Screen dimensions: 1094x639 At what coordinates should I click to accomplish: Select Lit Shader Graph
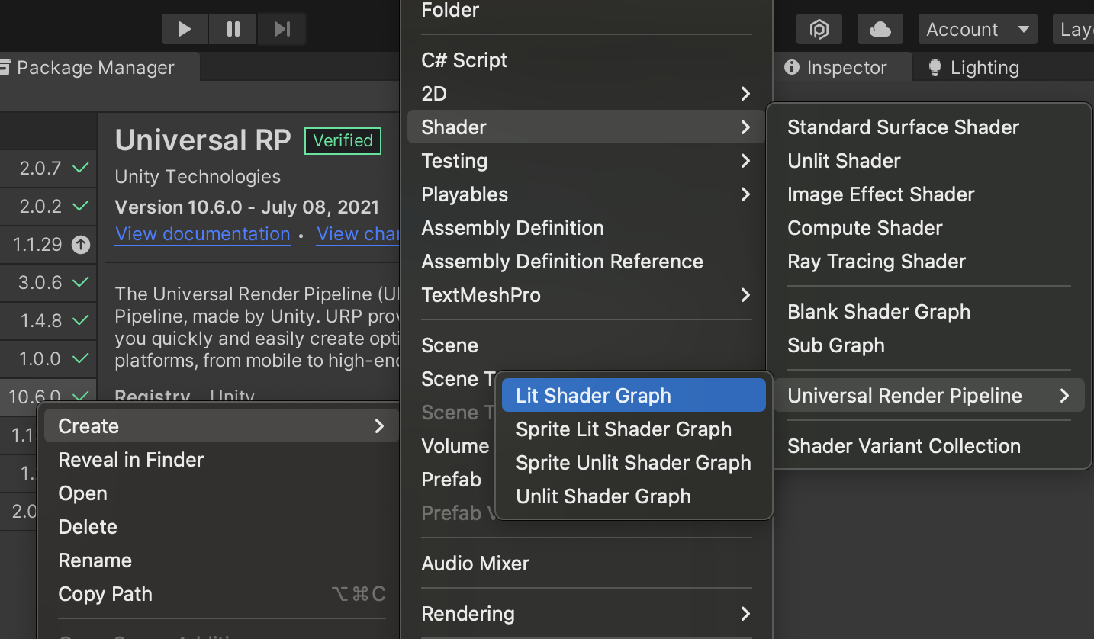[633, 396]
